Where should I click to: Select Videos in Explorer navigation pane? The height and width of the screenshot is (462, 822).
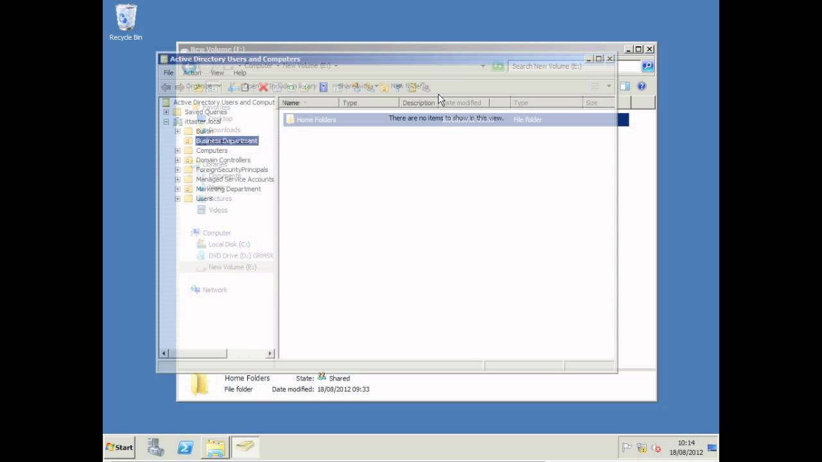click(x=218, y=210)
